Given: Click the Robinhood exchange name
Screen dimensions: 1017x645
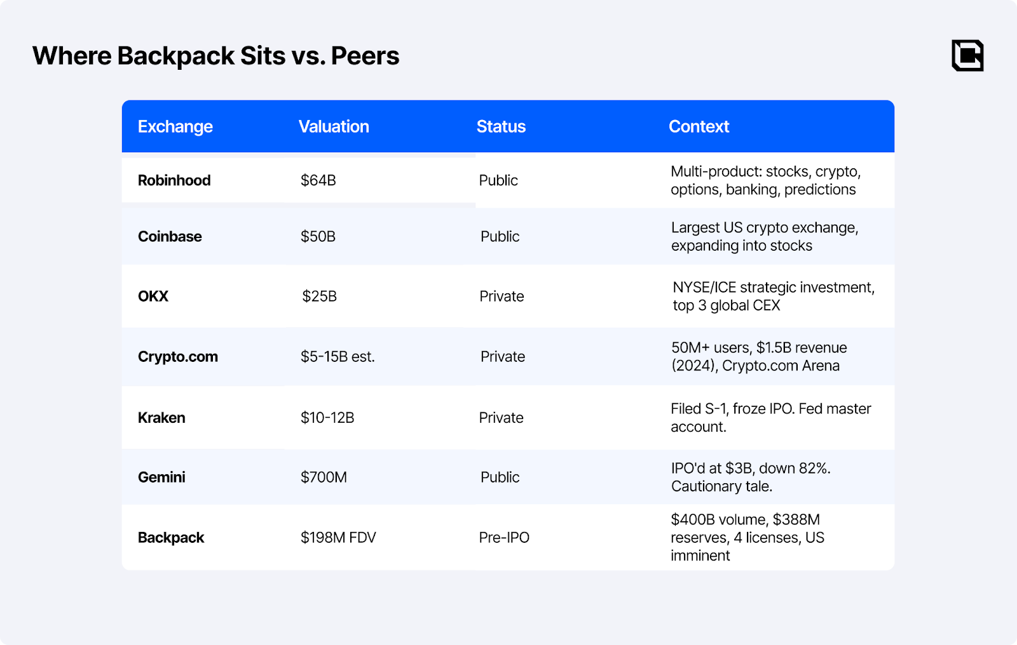Looking at the screenshot, I should pos(174,180).
